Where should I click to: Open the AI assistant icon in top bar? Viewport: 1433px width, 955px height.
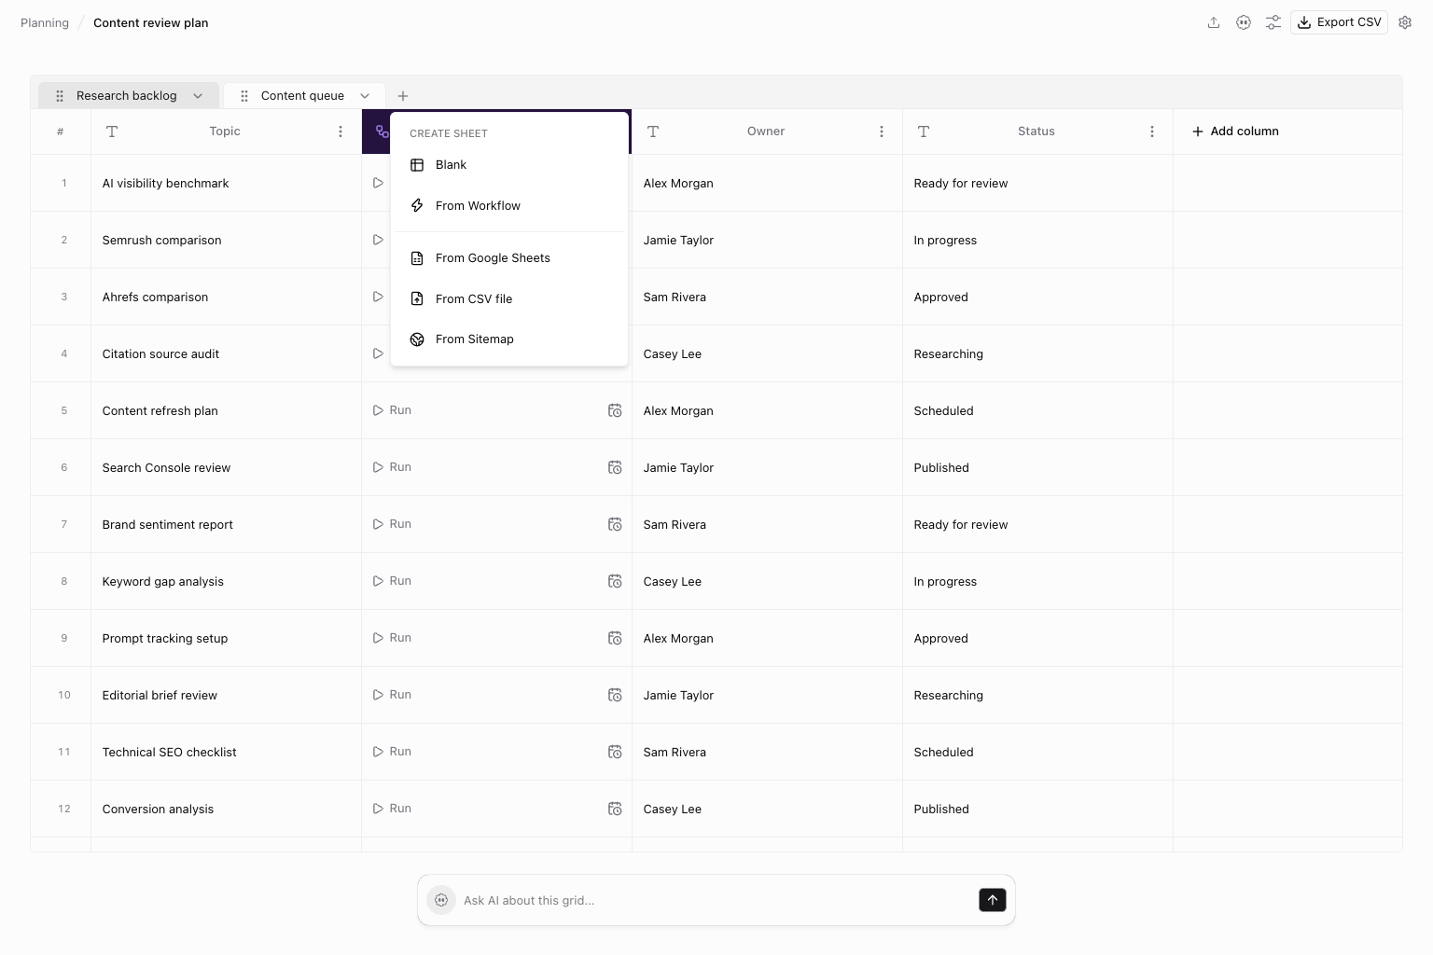tap(1244, 22)
